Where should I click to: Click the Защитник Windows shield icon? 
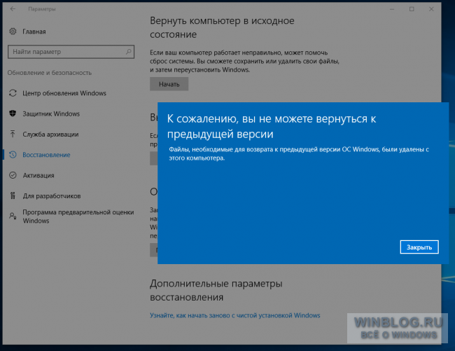[13, 113]
